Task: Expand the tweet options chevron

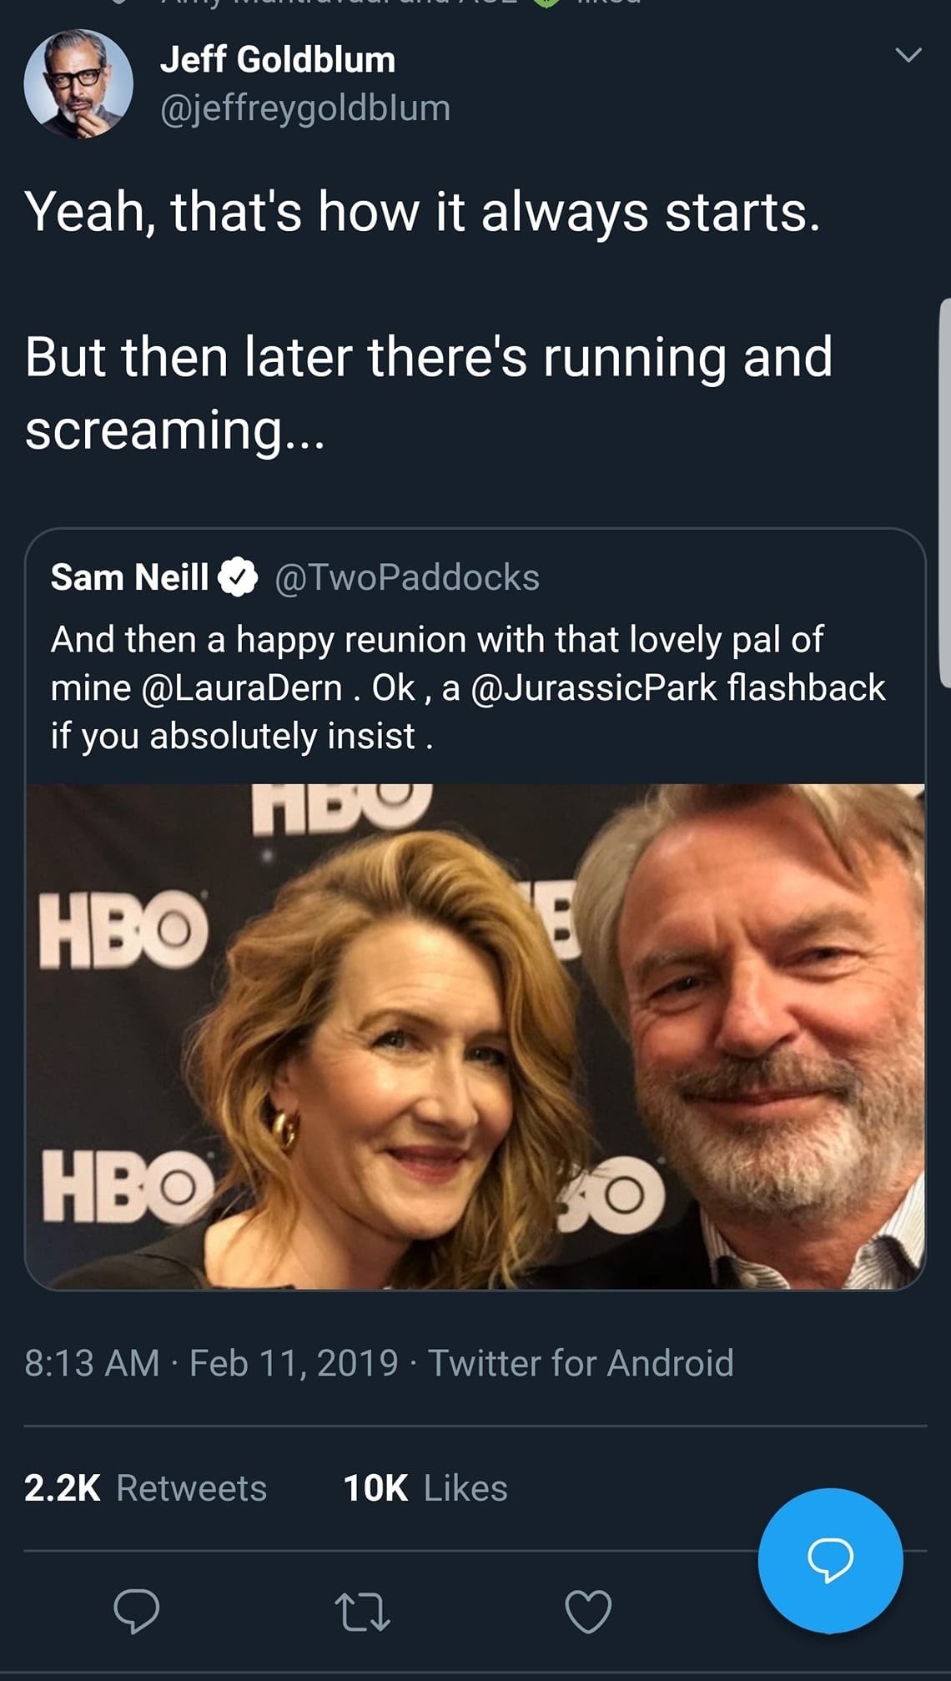Action: pos(908,56)
